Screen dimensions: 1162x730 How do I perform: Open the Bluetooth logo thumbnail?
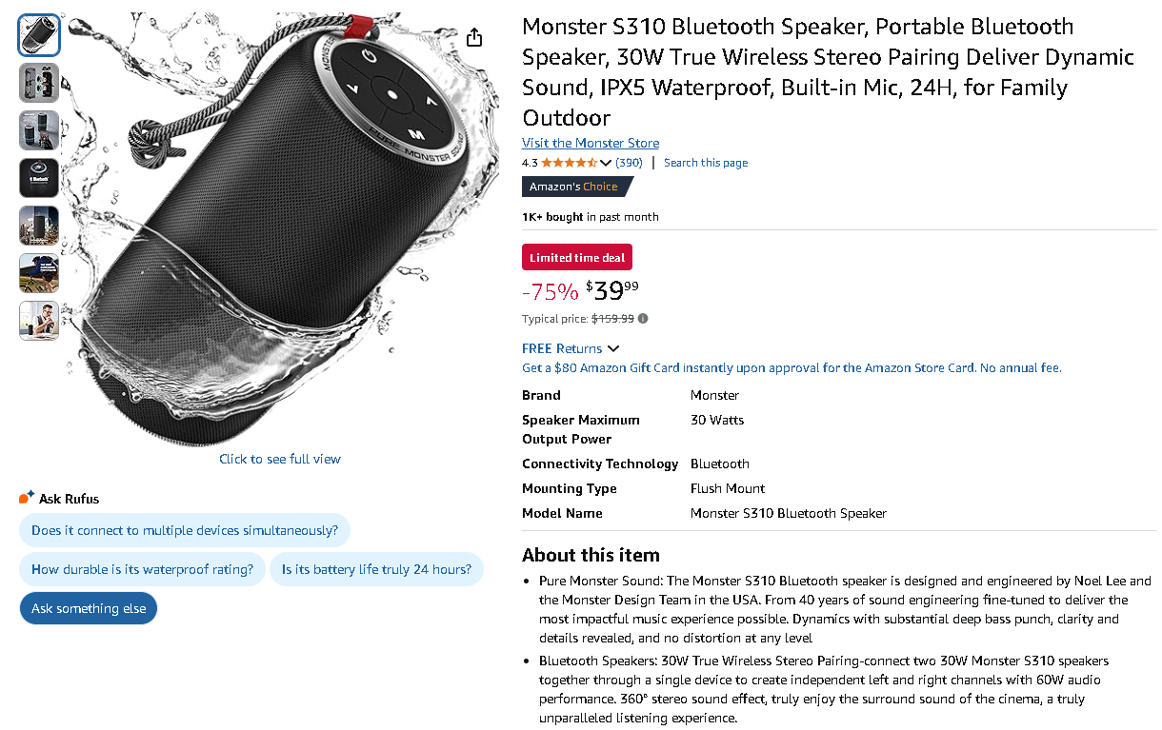38,177
